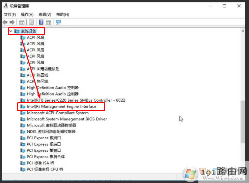This screenshot has height=183, width=249.
Task: Click the action pane toolbar icon
Action: (x=49, y=22)
